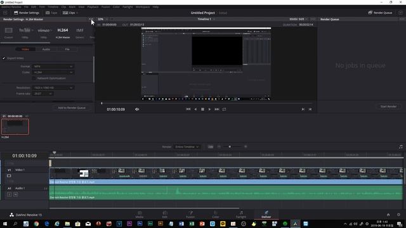Switch to the Fusion page
406x228 pixels.
(190, 214)
